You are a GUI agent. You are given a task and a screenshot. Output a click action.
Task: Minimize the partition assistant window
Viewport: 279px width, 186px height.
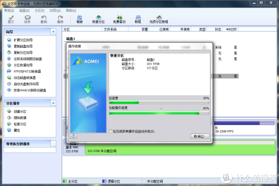254,3
